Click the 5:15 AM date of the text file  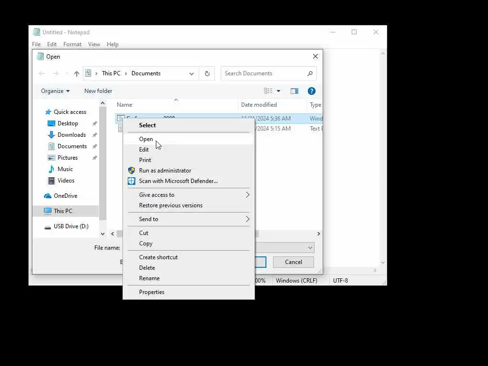(273, 129)
